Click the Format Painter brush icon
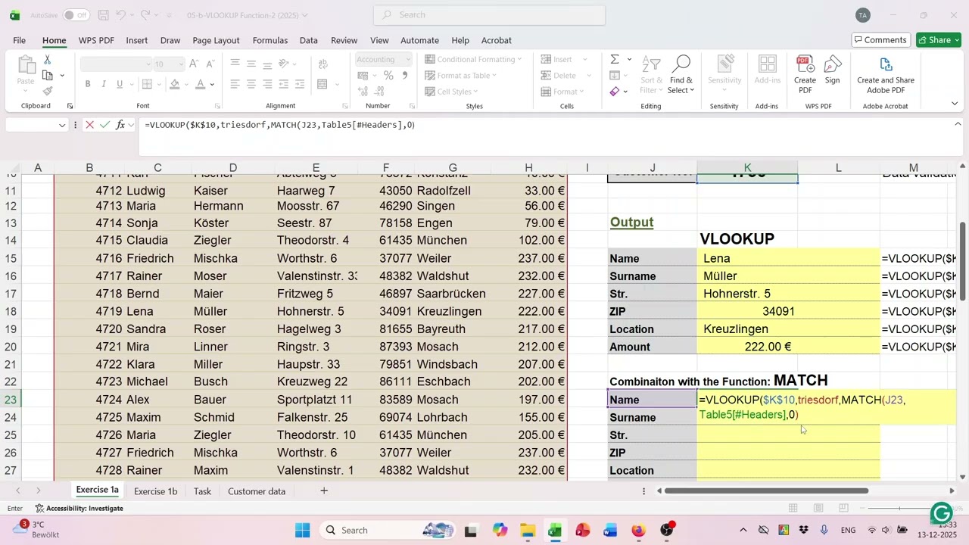The width and height of the screenshot is (969, 545). [47, 92]
